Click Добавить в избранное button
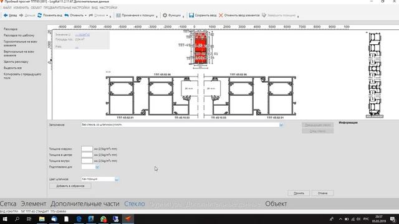 click(x=70, y=186)
